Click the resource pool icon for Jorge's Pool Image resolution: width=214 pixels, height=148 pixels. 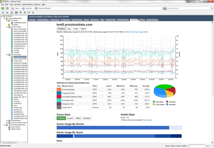[x=12, y=61]
